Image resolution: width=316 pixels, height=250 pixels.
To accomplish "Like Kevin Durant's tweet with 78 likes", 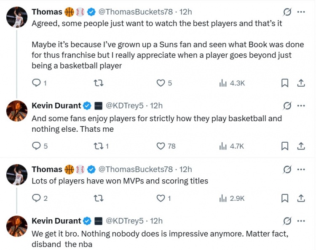I will tap(161, 146).
